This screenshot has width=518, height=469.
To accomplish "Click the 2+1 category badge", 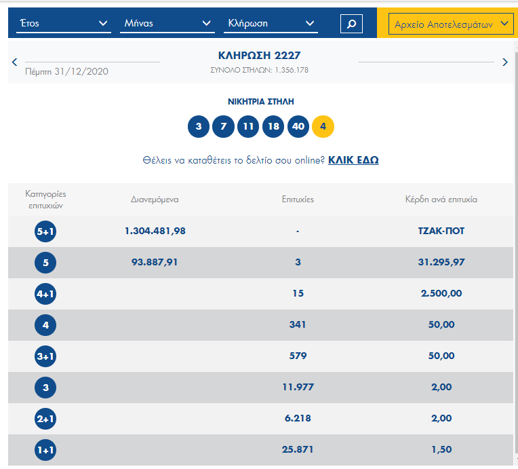I will pos(45,419).
